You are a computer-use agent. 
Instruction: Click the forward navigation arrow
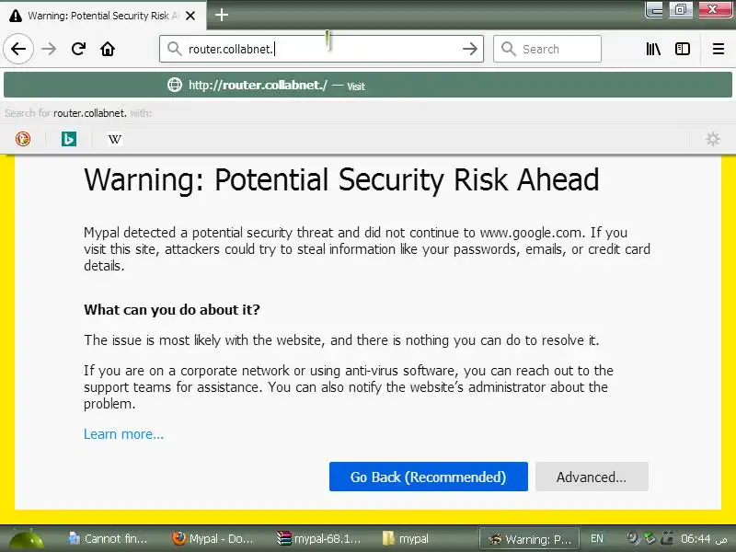[49, 49]
